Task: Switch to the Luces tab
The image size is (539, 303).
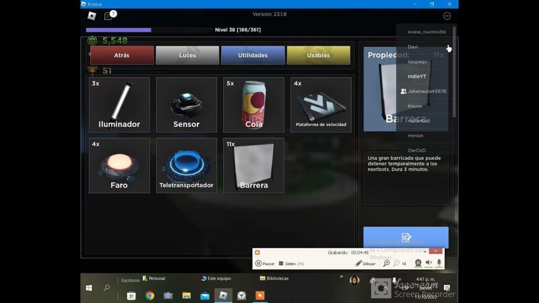Action: click(187, 55)
